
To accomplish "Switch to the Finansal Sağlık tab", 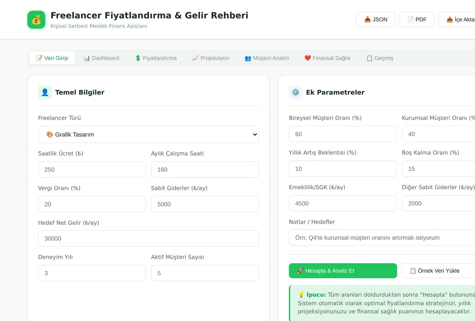I will [x=327, y=58].
